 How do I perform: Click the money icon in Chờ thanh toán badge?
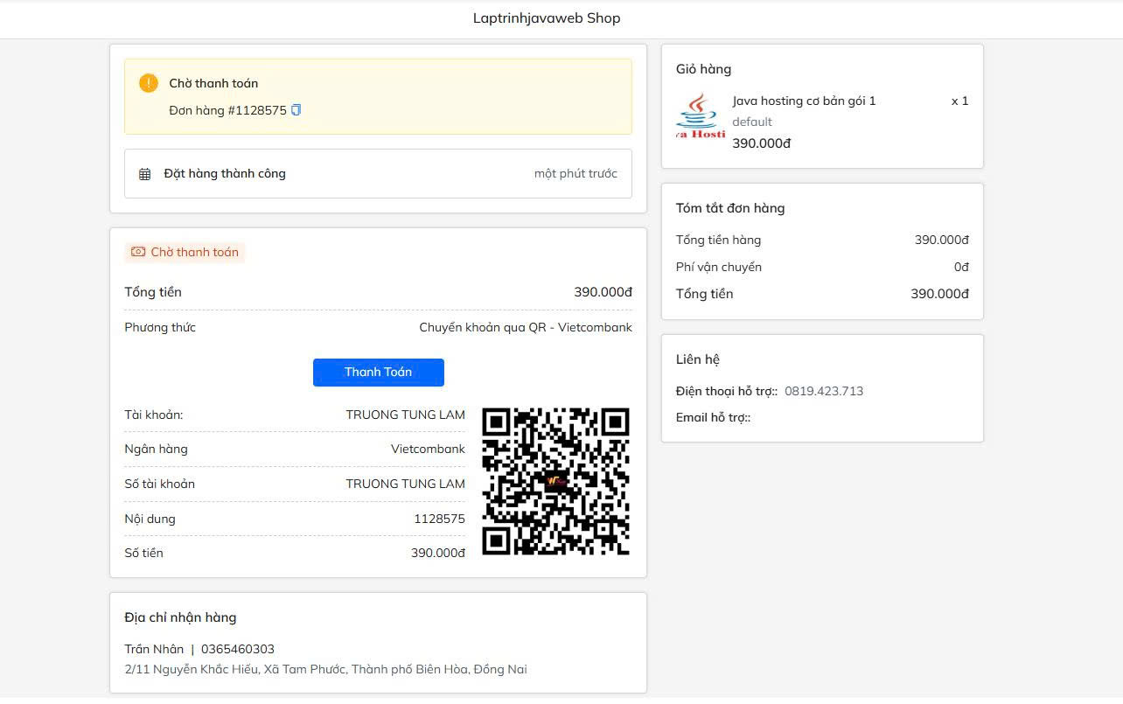point(138,252)
